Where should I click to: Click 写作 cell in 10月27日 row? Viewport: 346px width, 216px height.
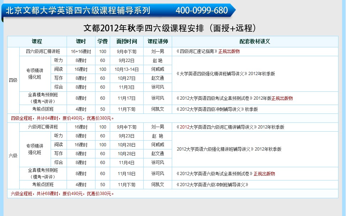point(59,78)
